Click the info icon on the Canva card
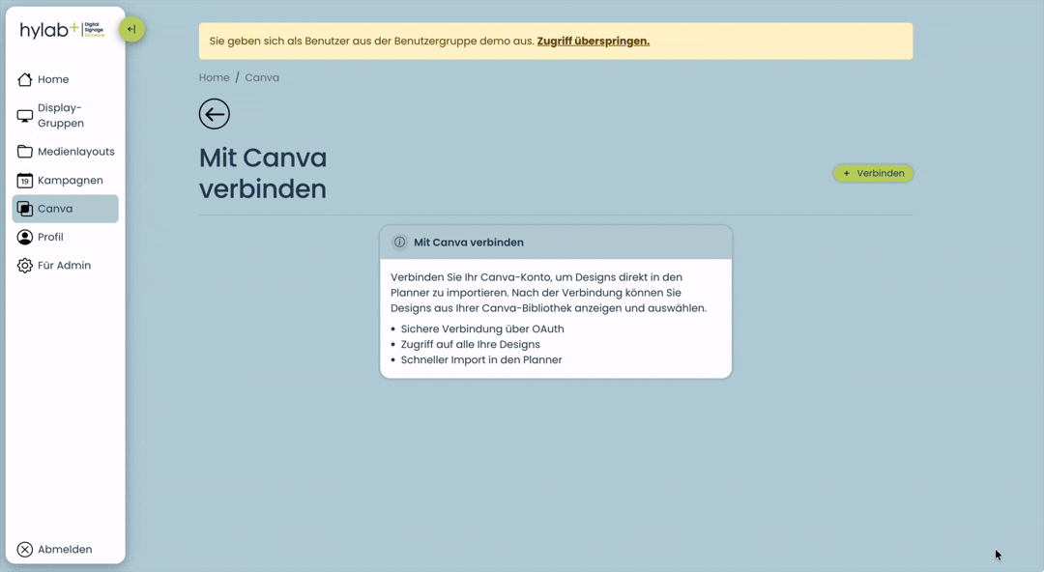The width and height of the screenshot is (1044, 572). click(398, 242)
